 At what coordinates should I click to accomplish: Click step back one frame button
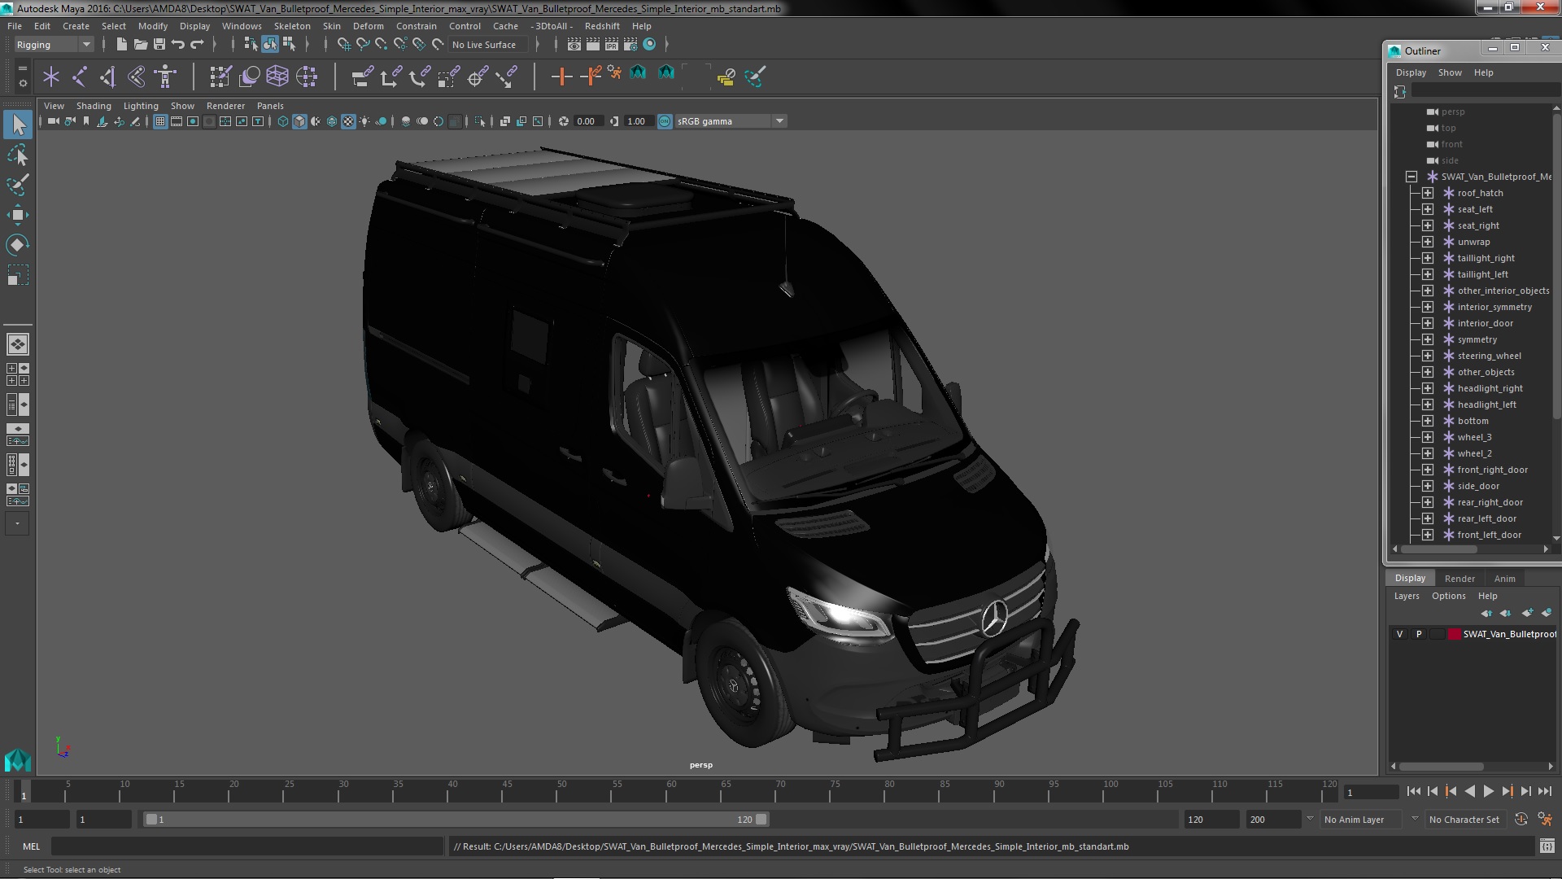(1432, 791)
